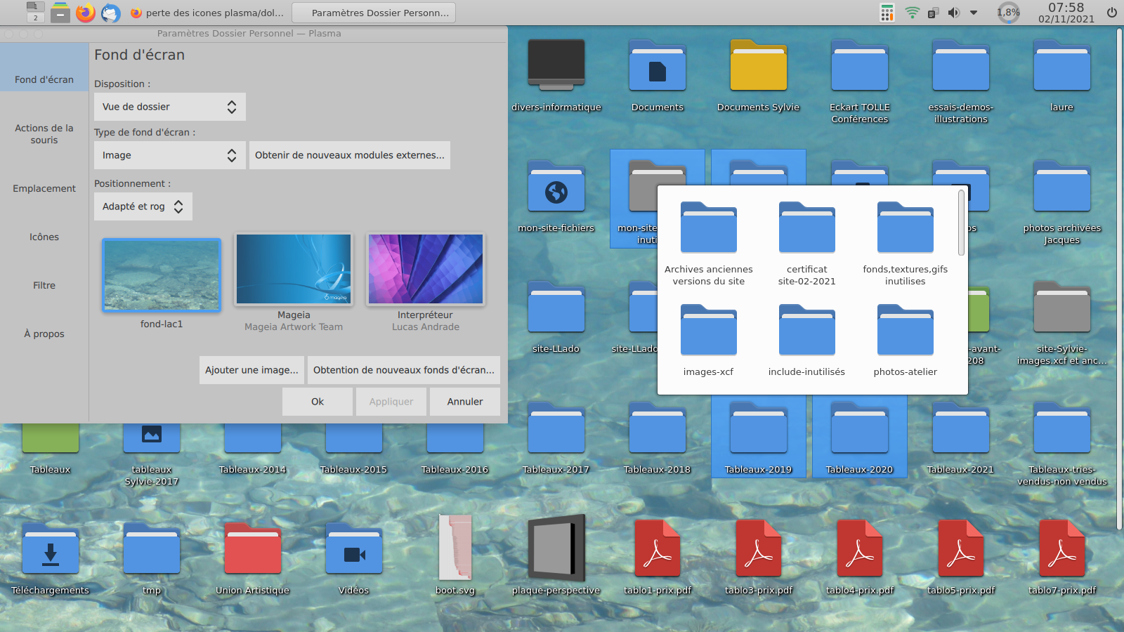1124x632 pixels.
Task: Switch to Filtre section
Action: click(44, 285)
